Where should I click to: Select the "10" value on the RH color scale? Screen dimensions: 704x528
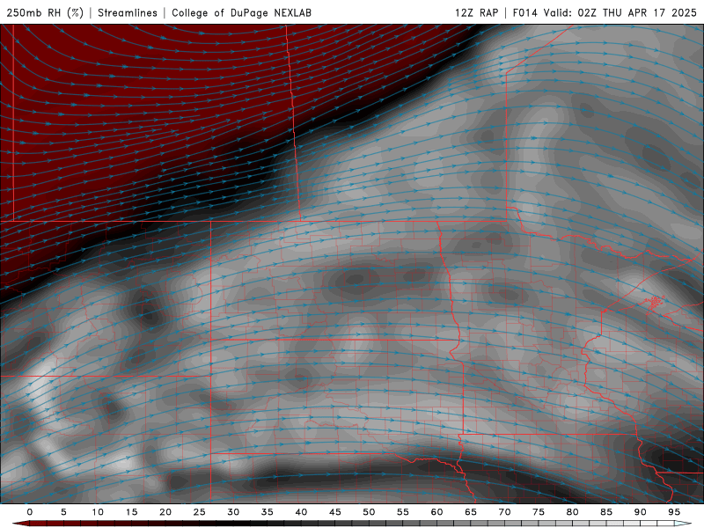click(98, 512)
